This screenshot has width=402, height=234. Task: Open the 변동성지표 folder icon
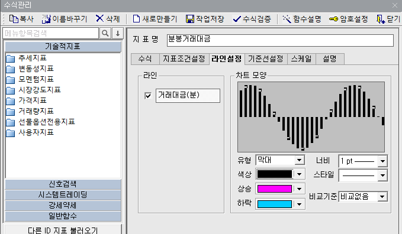click(x=11, y=69)
